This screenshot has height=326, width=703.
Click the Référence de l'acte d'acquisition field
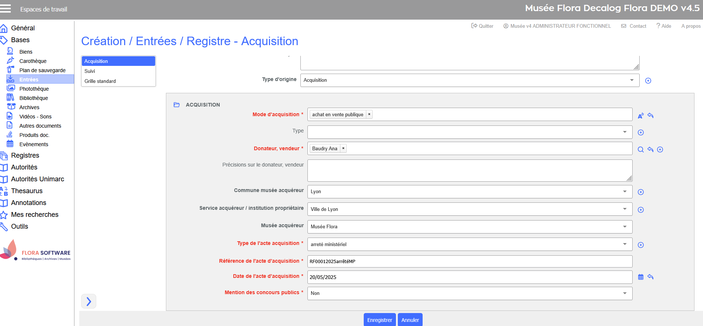[469, 261]
